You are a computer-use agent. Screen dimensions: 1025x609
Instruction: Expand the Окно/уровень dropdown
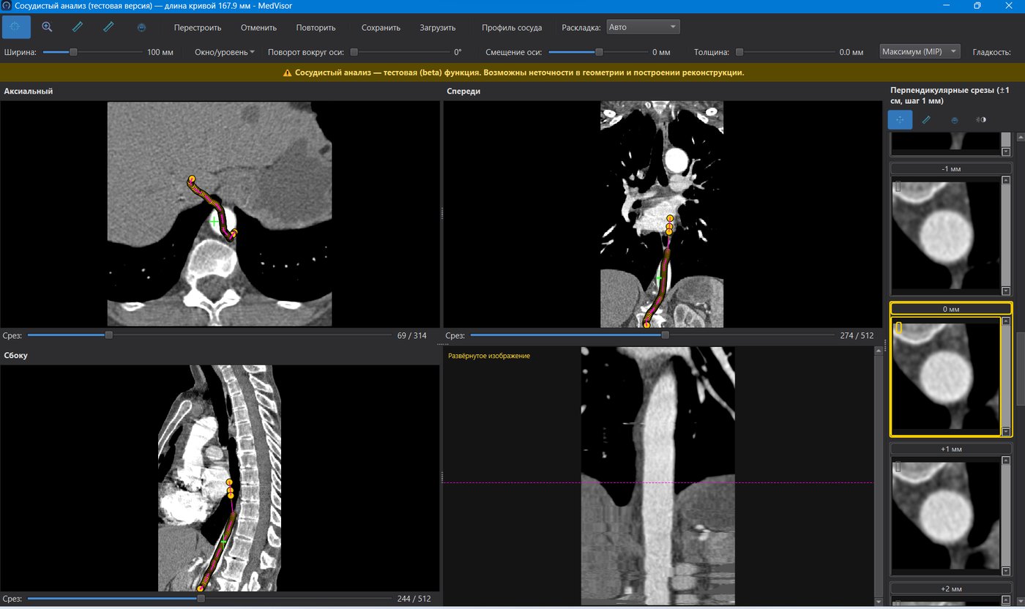tap(224, 52)
